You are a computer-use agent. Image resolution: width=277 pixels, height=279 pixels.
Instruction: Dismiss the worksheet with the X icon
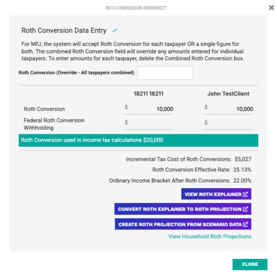click(x=271, y=8)
